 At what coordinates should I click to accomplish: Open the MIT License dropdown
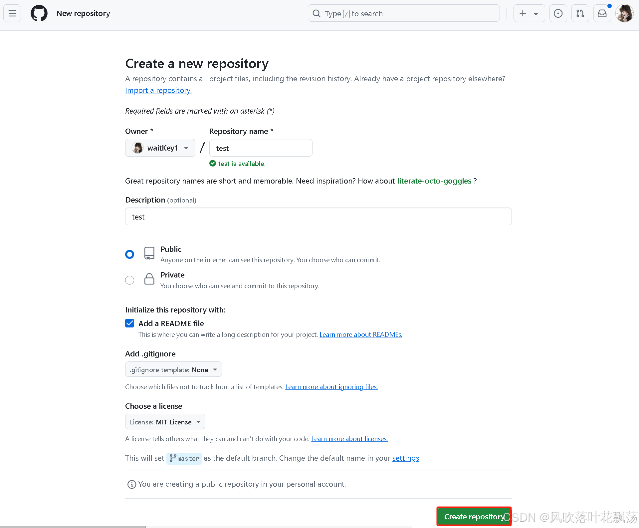tap(165, 422)
